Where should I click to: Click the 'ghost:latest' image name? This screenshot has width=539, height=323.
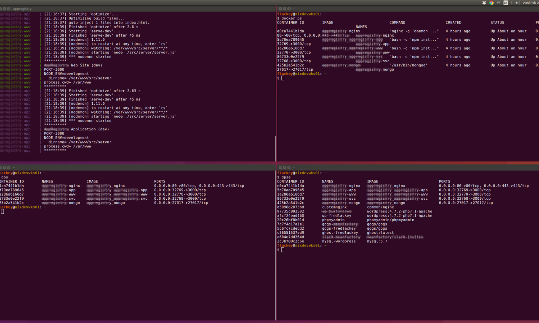tap(380, 233)
